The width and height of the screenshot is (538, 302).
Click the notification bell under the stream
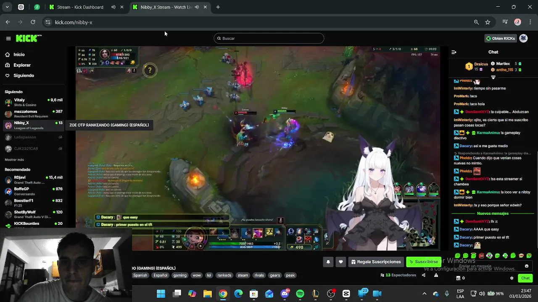pos(328,262)
